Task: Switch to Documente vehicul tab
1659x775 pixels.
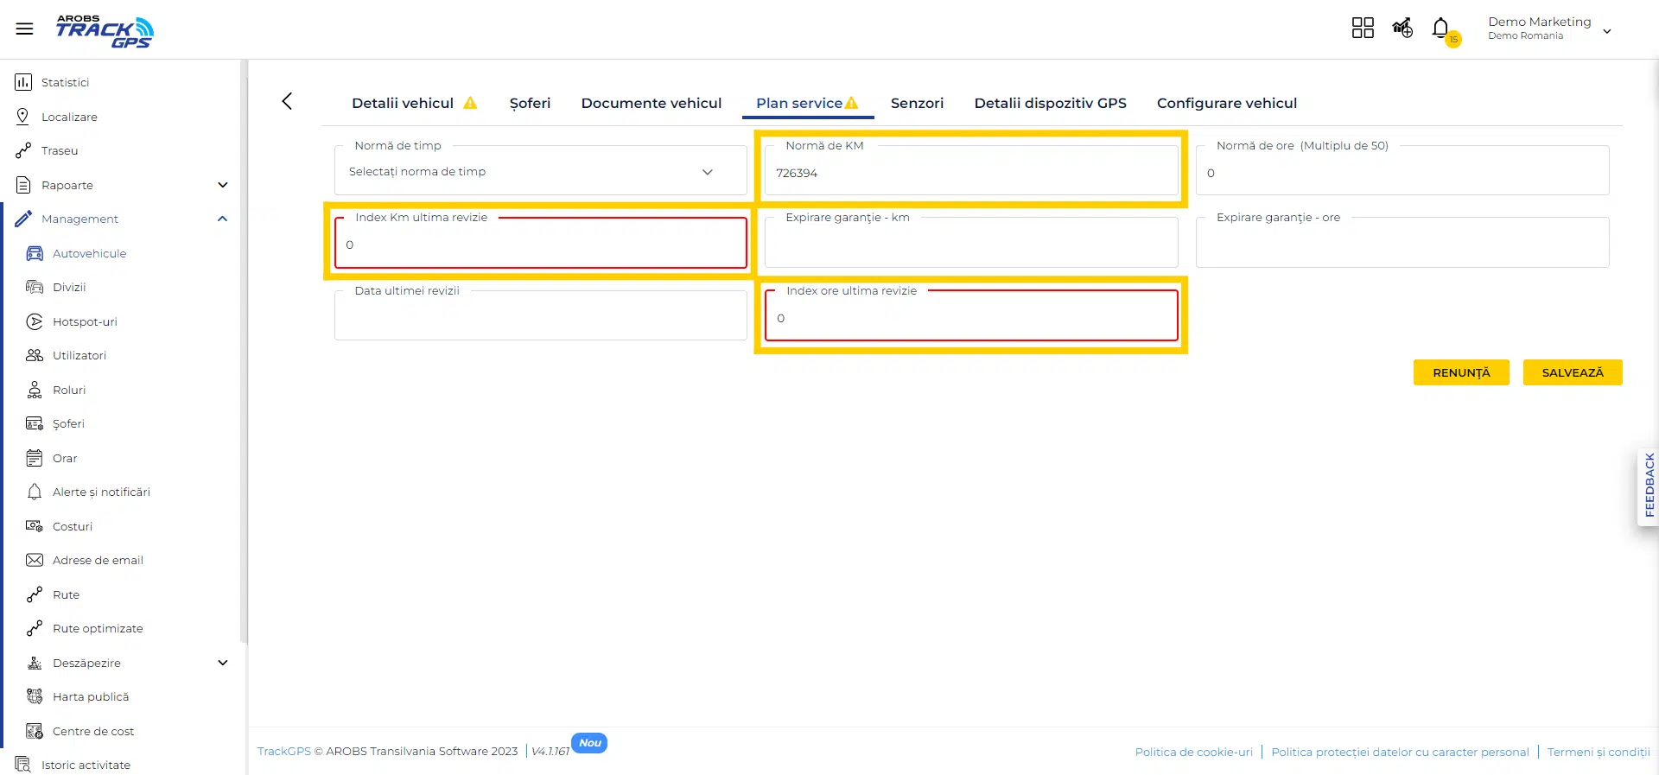Action: 652,103
